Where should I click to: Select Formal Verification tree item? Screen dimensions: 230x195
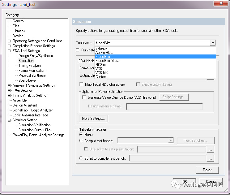(x=32, y=71)
